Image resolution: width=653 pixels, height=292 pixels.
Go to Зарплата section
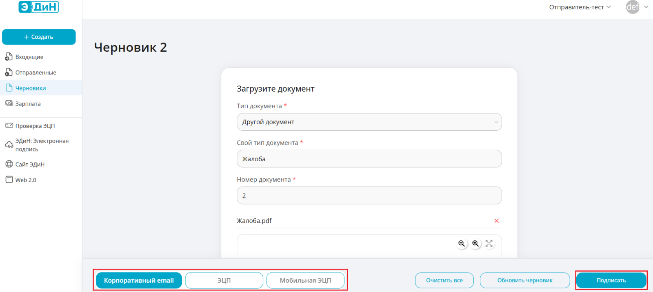(x=28, y=104)
